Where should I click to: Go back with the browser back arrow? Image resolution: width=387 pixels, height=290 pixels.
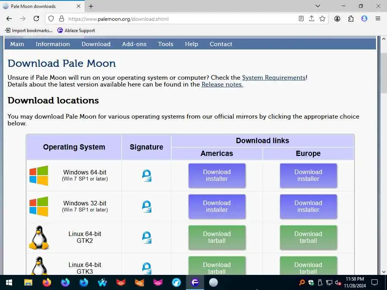(9, 19)
